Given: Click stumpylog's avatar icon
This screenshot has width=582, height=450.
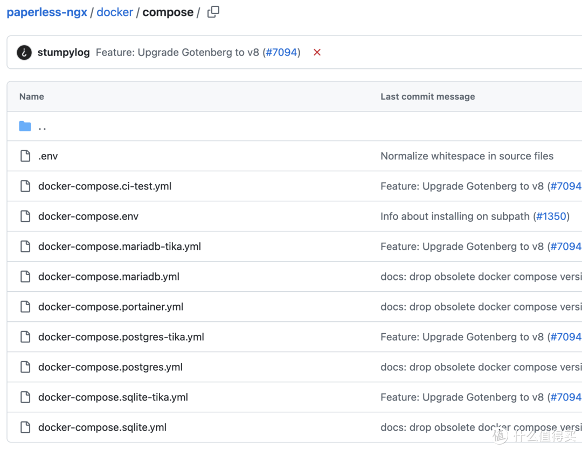Looking at the screenshot, I should [x=24, y=52].
